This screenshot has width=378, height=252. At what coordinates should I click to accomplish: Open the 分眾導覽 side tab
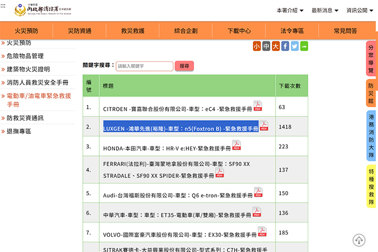click(x=371, y=59)
